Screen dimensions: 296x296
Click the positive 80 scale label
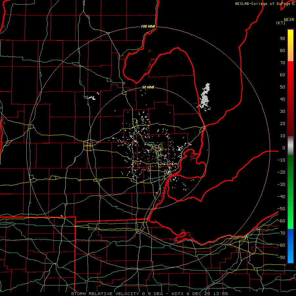point(283,50)
